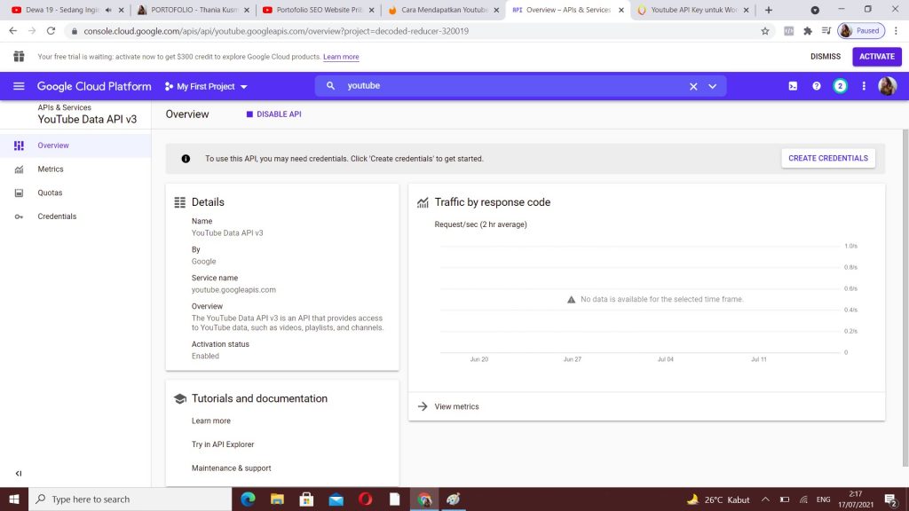
Task: Open Quotas in the sidebar
Action: [x=50, y=193]
